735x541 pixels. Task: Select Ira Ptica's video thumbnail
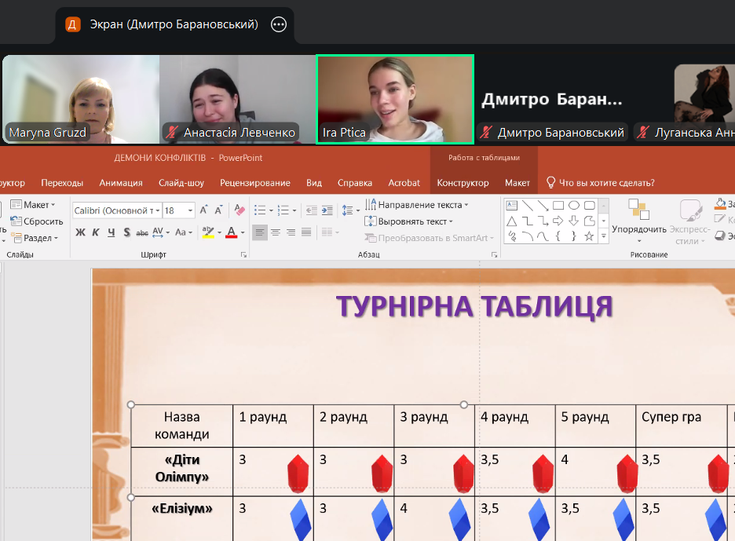point(395,99)
